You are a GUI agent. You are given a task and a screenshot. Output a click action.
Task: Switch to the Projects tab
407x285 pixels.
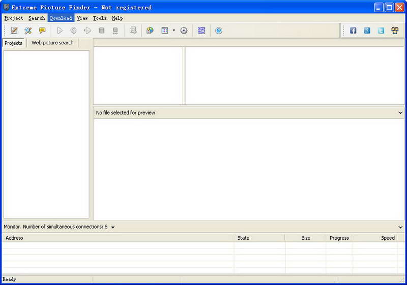(x=14, y=43)
